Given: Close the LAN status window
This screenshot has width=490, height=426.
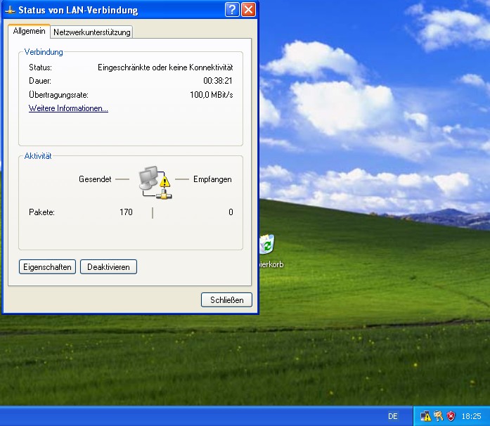Looking at the screenshot, I should (248, 10).
